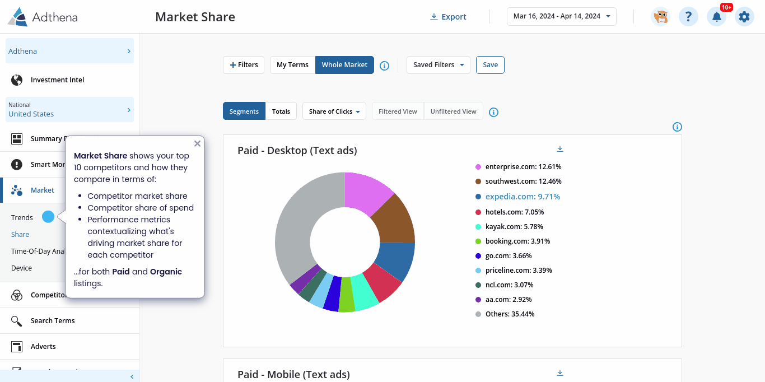Close the Market Share tooltip popup

pos(197,143)
